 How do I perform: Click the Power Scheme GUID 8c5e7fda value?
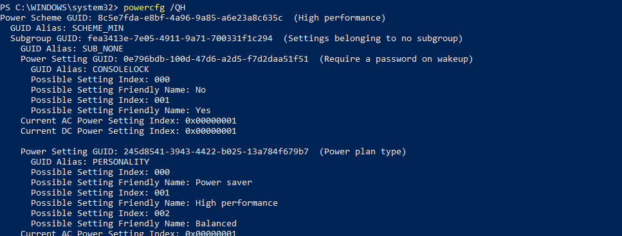190,18
